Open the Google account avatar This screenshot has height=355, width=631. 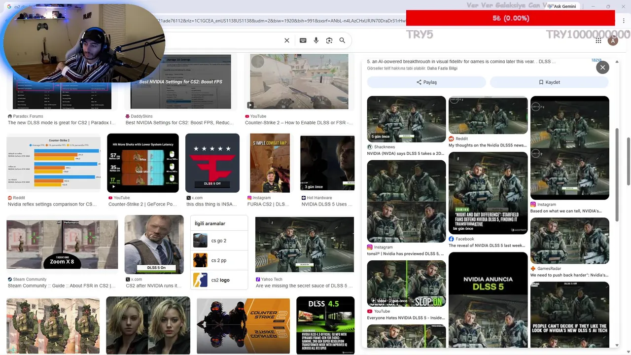pos(613,40)
